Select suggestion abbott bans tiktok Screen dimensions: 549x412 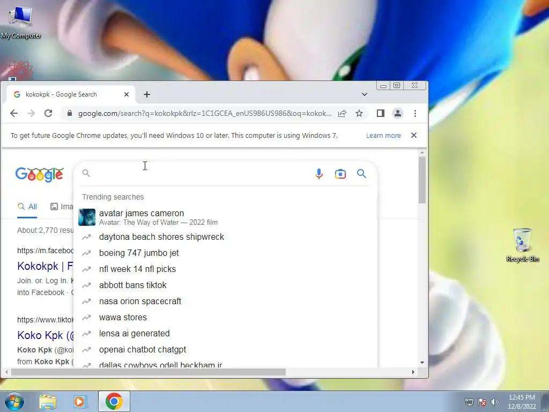click(x=226, y=285)
